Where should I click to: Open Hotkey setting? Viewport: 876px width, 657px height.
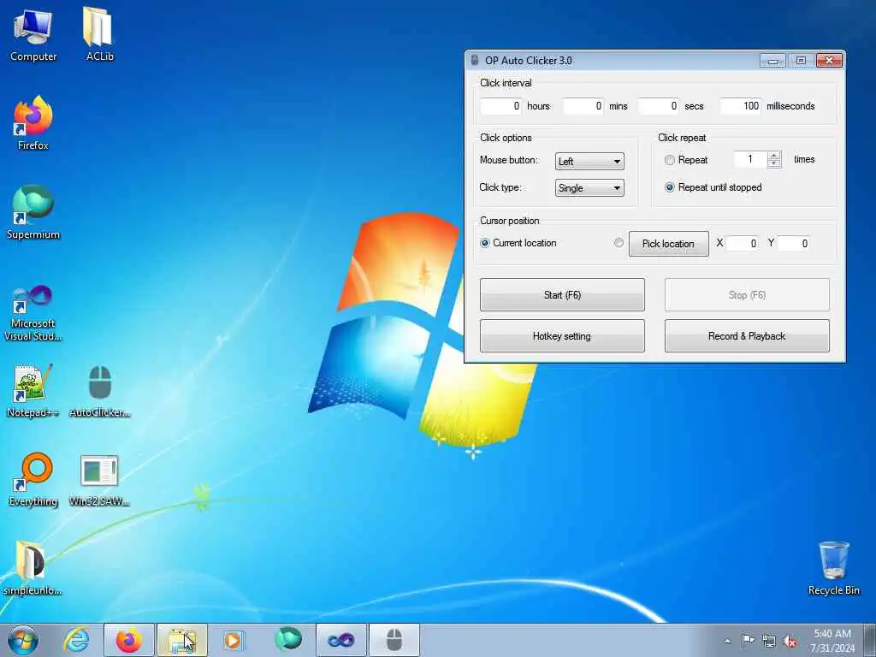pyautogui.click(x=562, y=336)
